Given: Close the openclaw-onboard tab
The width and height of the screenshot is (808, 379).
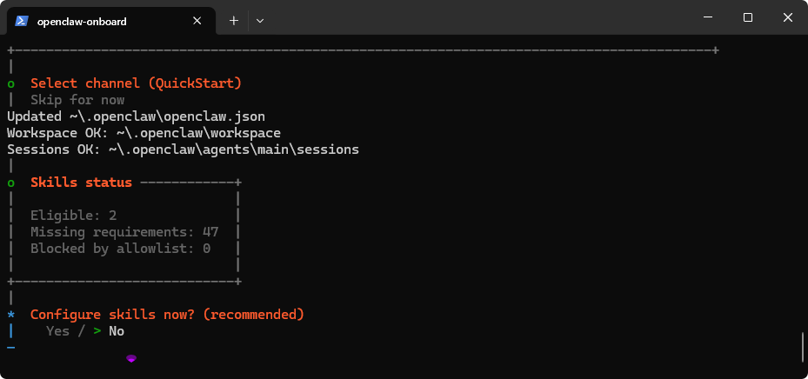Looking at the screenshot, I should (x=201, y=21).
